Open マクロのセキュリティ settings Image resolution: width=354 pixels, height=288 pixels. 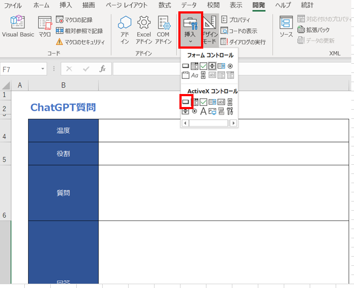81,42
